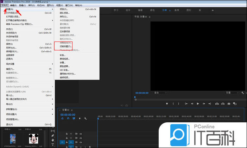Toggle V1 source patching button

coord(62,142)
